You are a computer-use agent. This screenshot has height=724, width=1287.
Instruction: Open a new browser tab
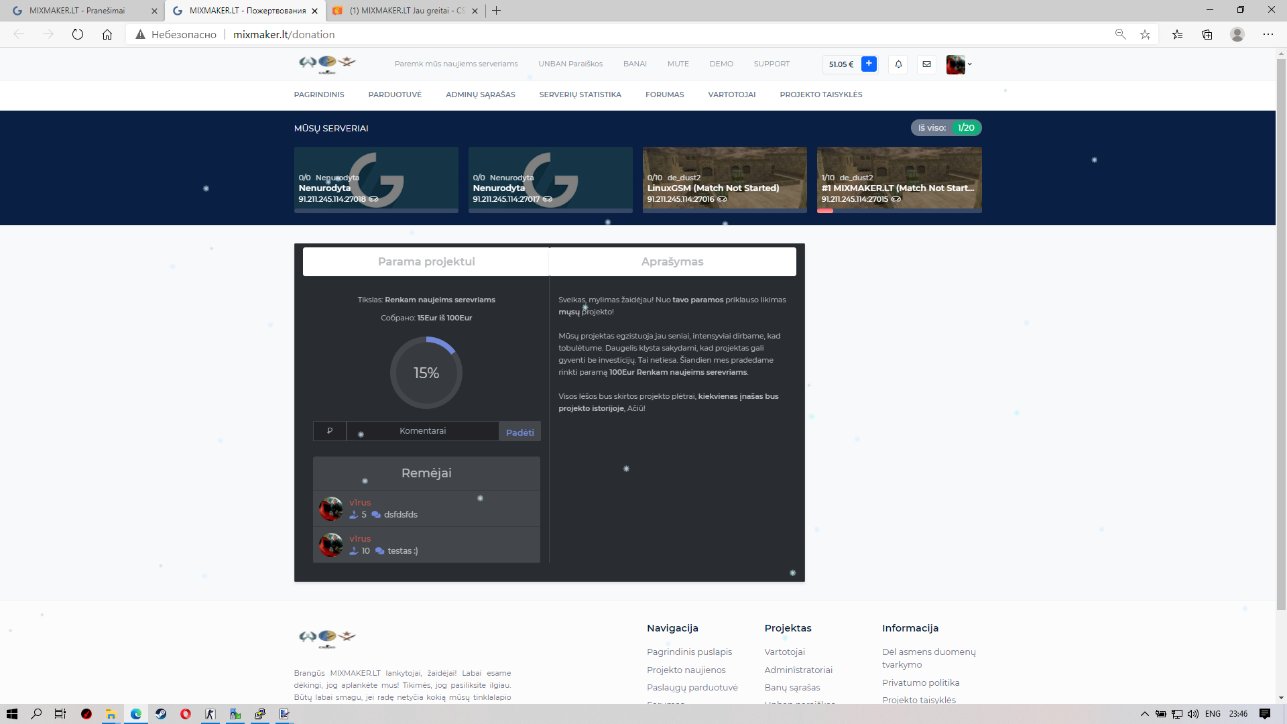pyautogui.click(x=496, y=11)
